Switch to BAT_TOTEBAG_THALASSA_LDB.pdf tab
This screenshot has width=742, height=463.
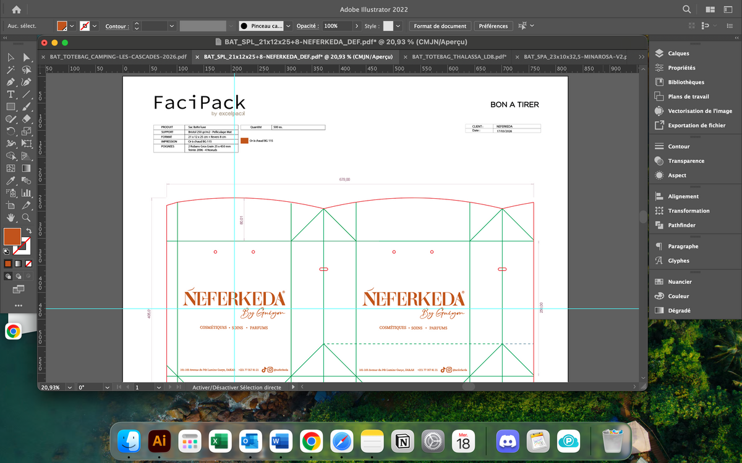click(x=459, y=57)
